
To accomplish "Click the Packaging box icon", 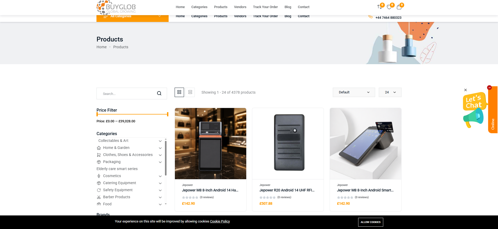I will pos(99,162).
